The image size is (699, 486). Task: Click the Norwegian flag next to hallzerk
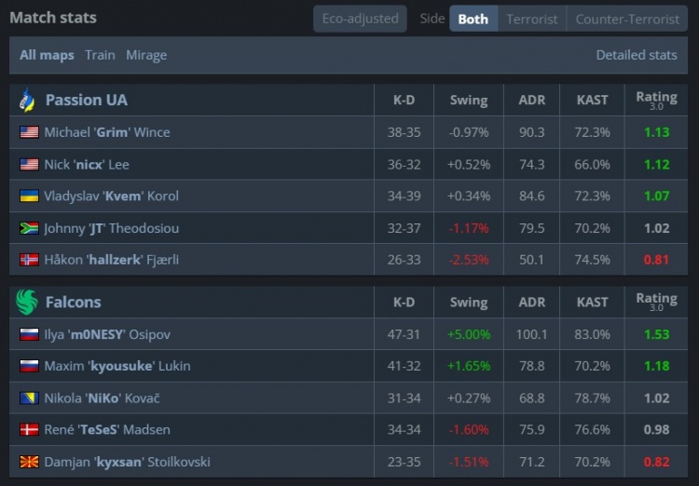point(29,260)
